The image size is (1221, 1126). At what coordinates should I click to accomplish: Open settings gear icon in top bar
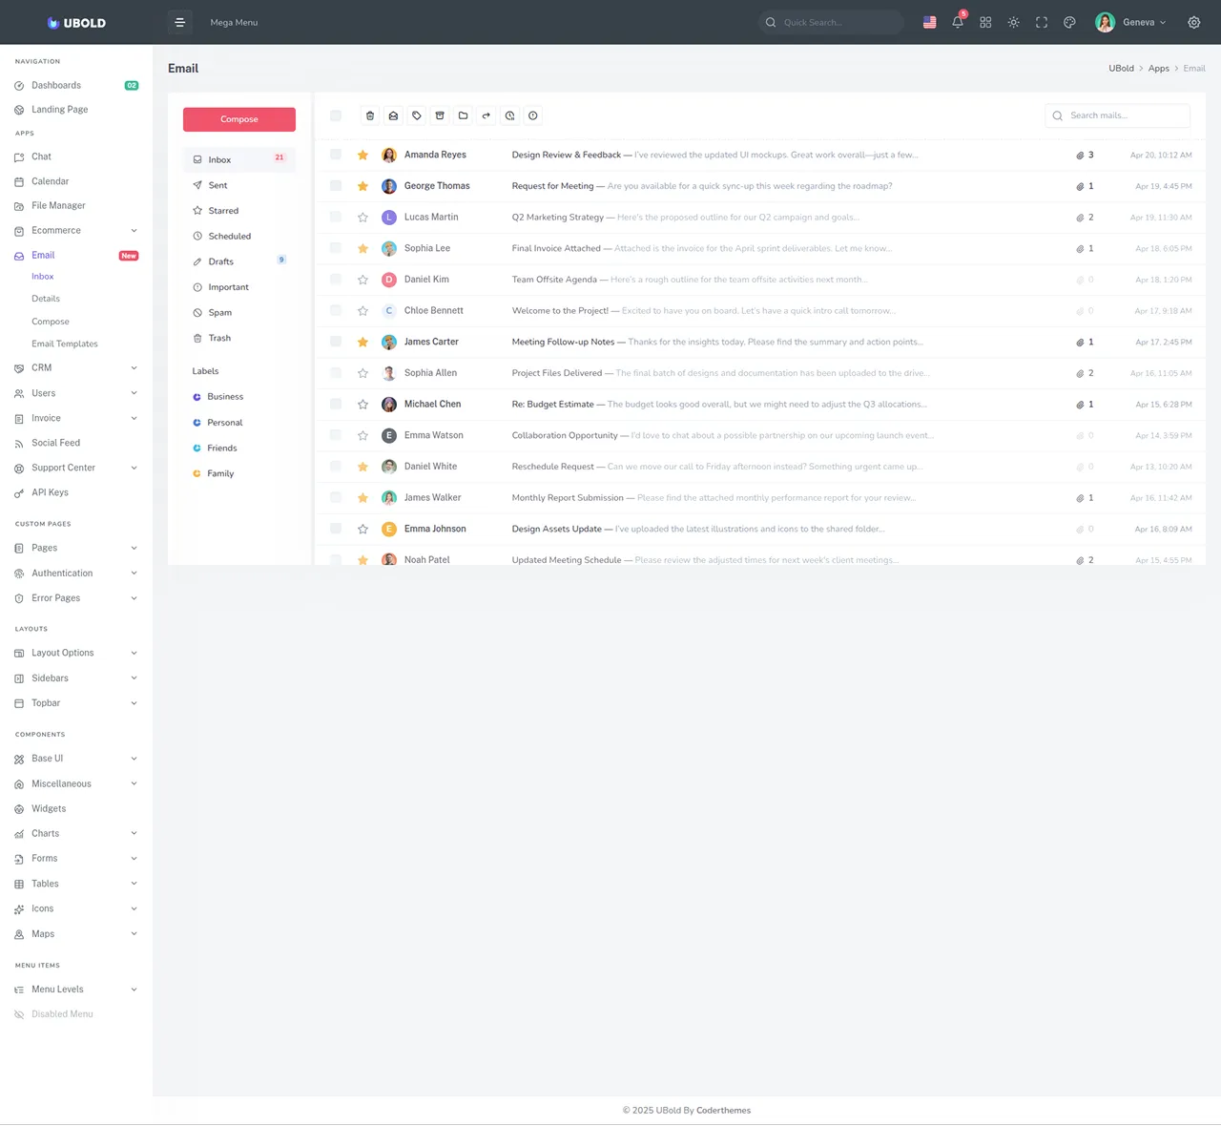pos(1194,22)
